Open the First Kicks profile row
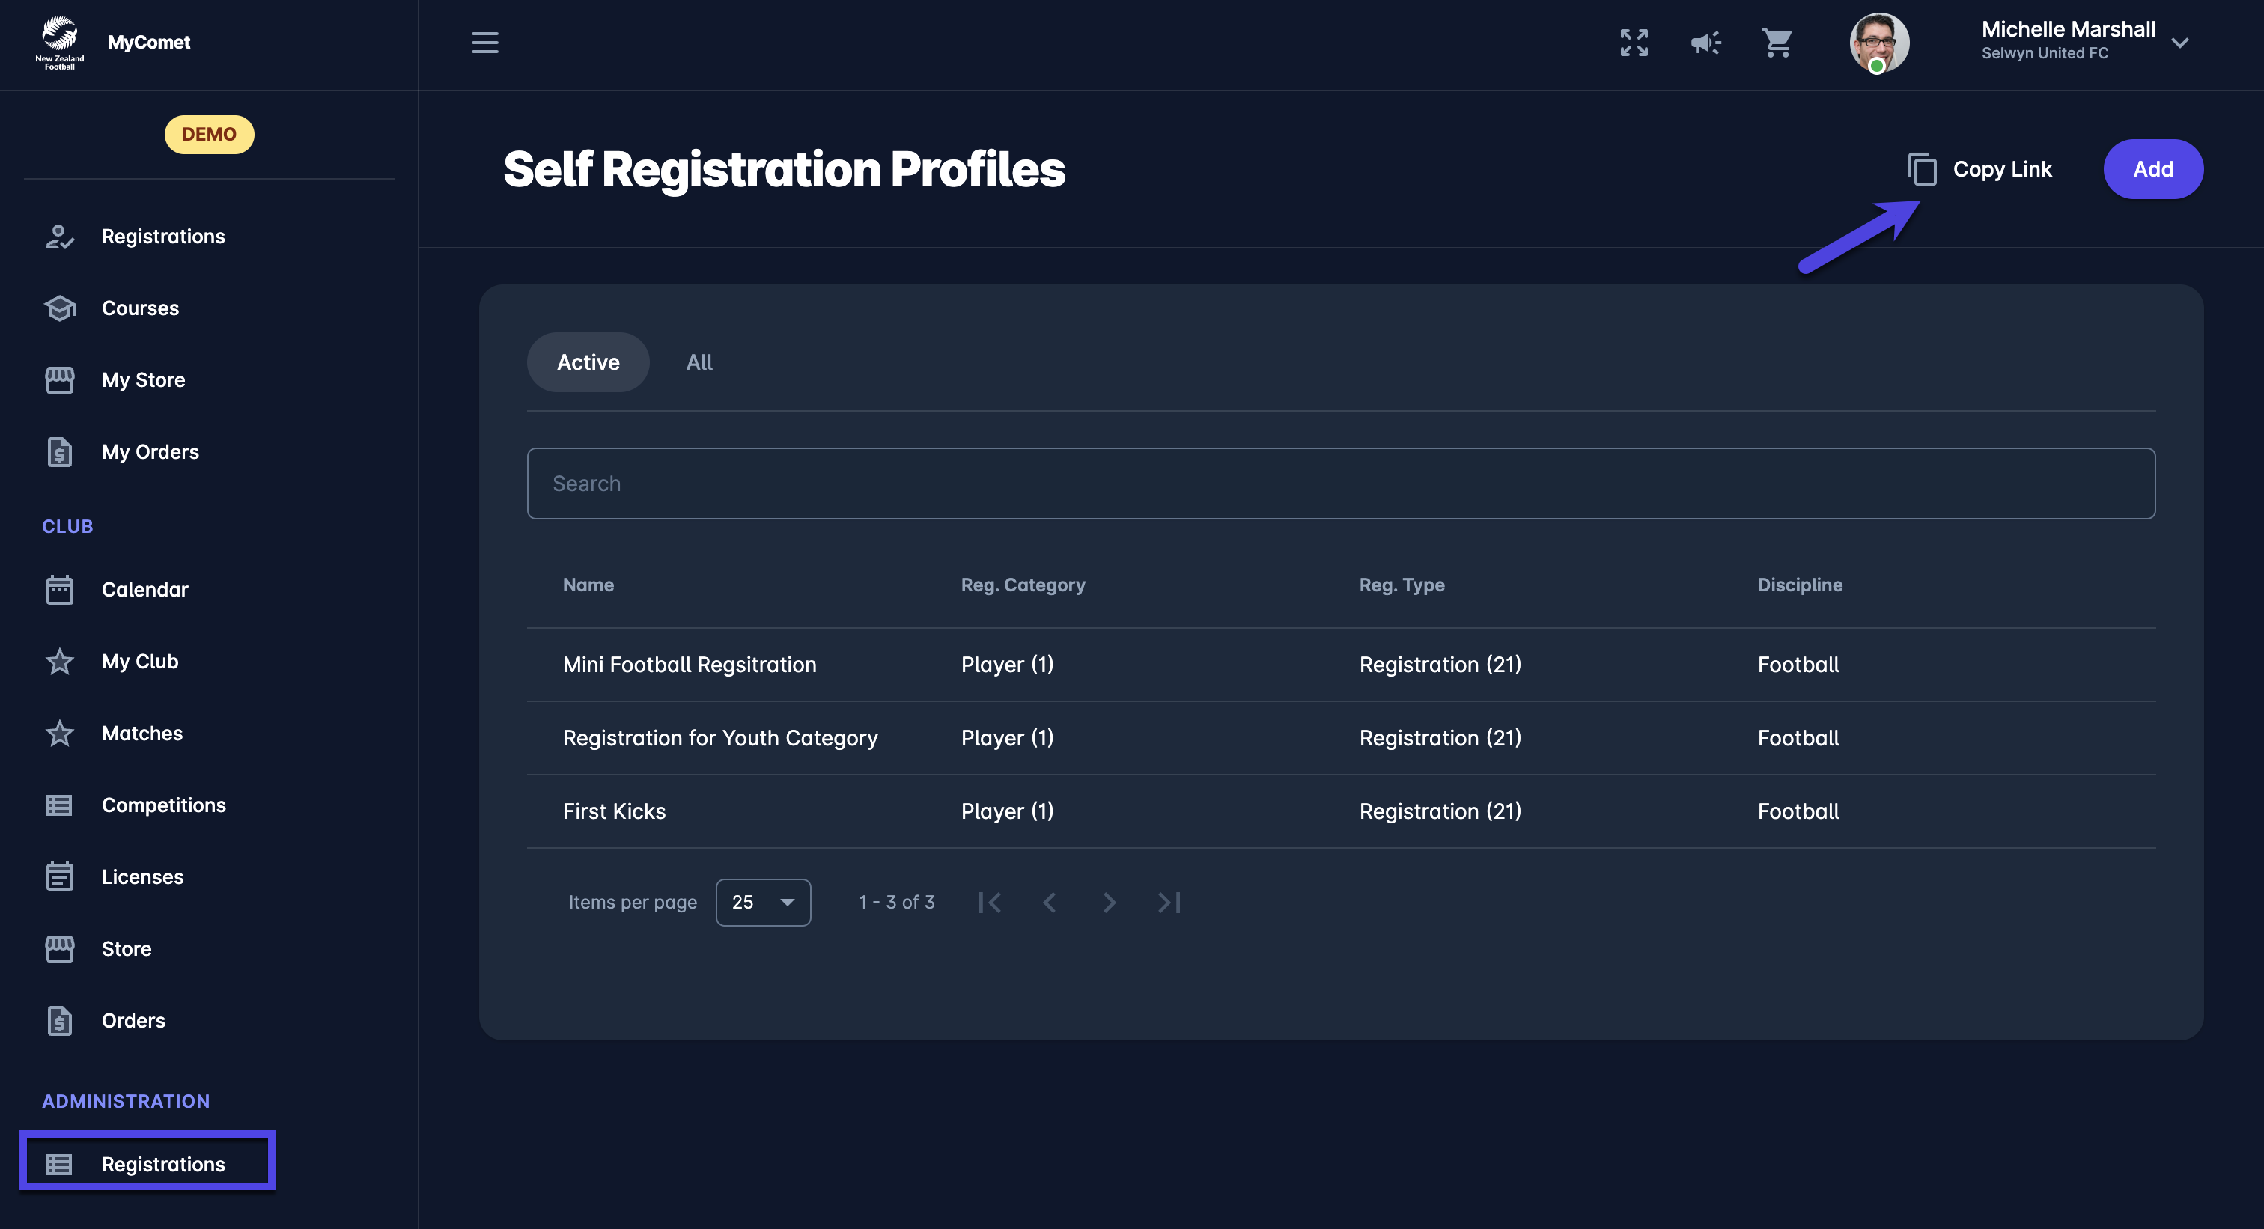2264x1229 pixels. (x=615, y=811)
